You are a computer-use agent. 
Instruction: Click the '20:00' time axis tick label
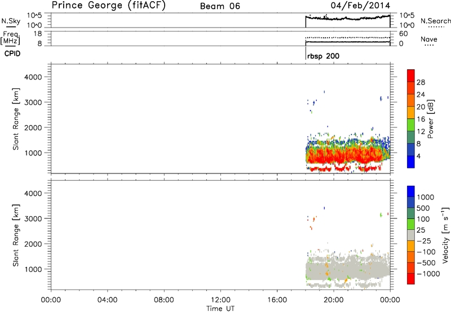pos(334,300)
